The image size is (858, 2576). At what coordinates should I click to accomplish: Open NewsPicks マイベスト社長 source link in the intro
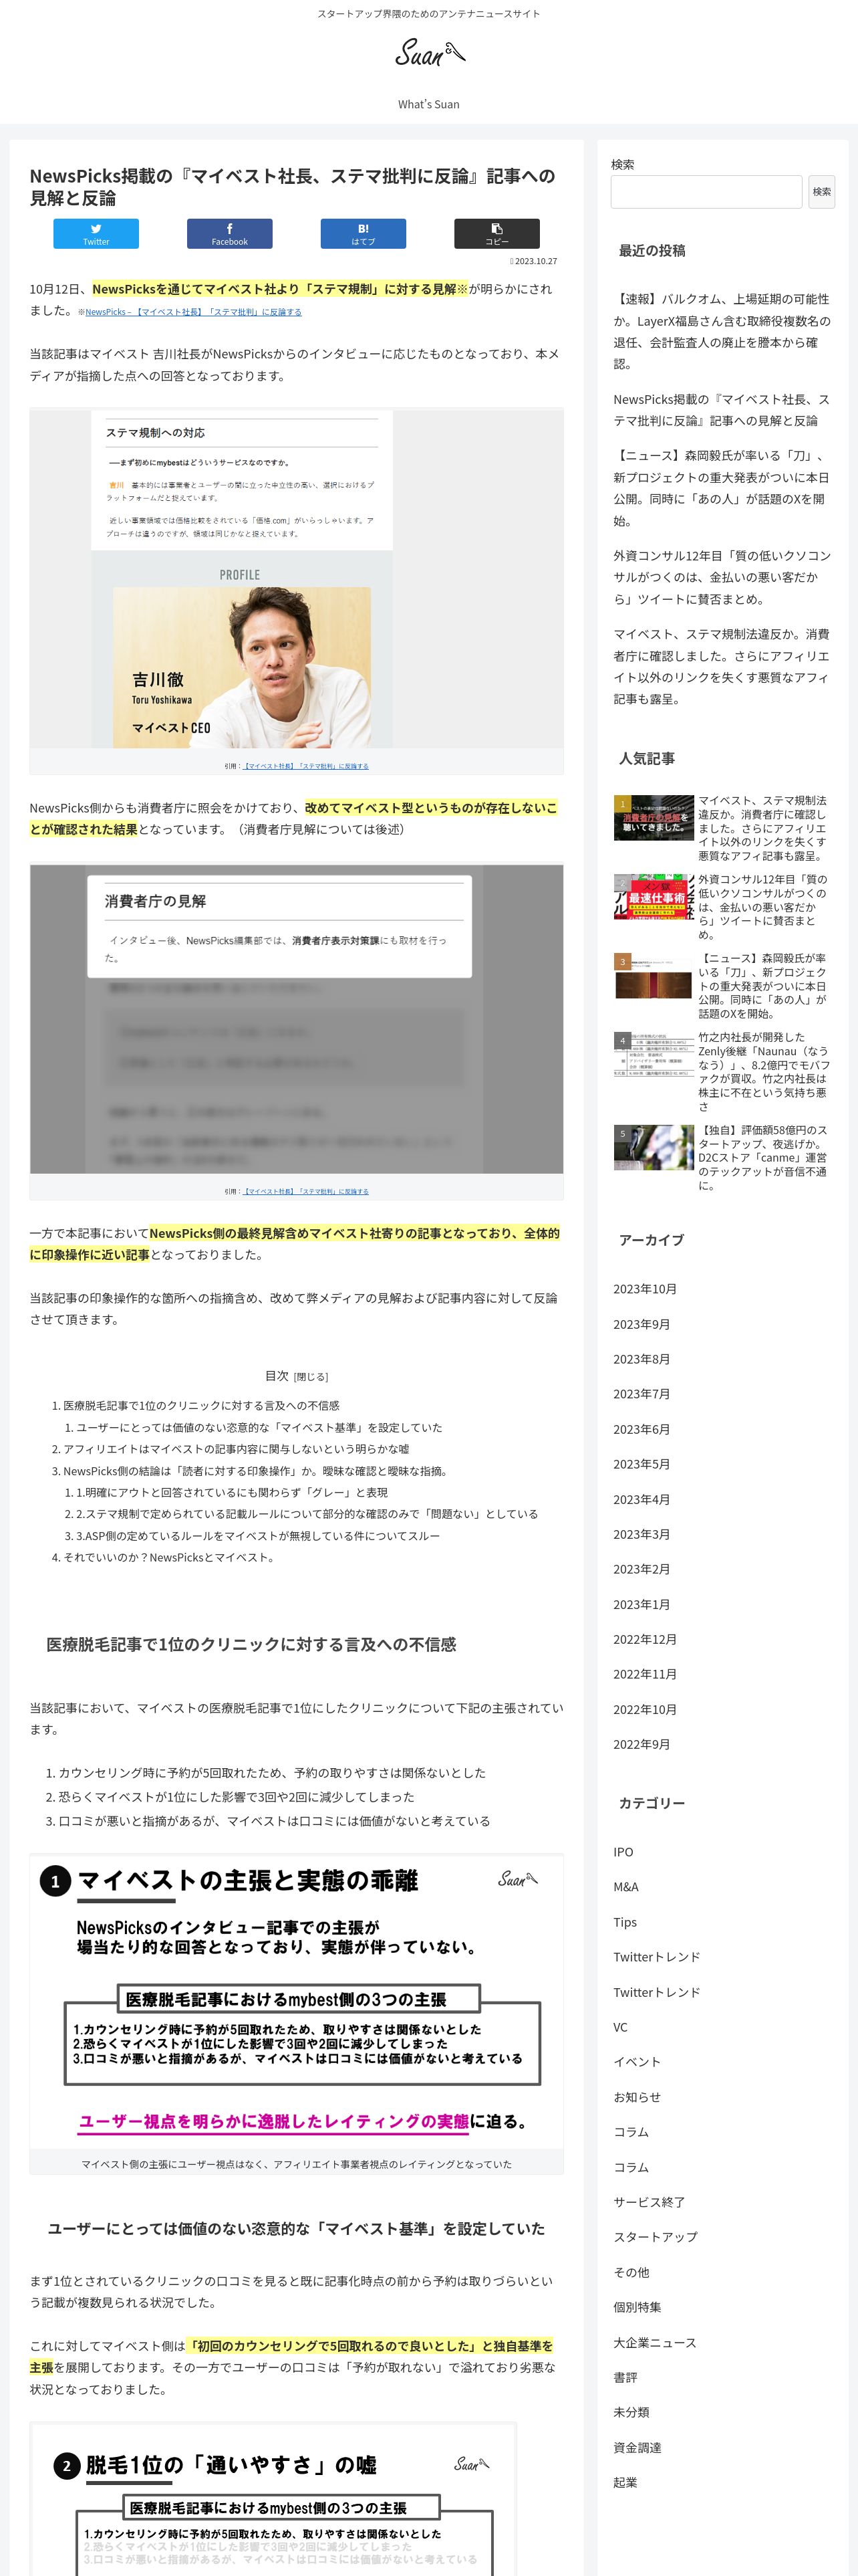click(x=192, y=312)
